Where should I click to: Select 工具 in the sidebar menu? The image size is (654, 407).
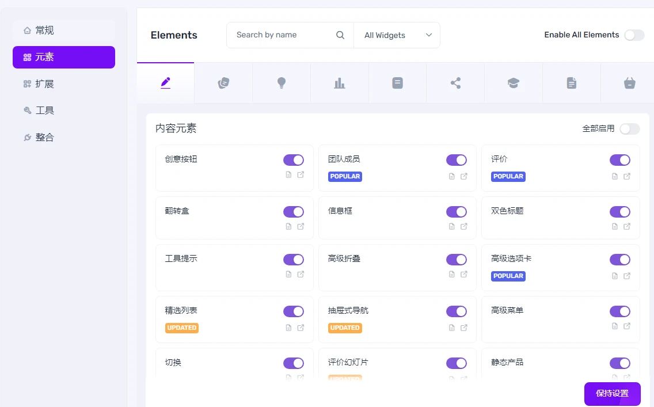pyautogui.click(x=44, y=110)
